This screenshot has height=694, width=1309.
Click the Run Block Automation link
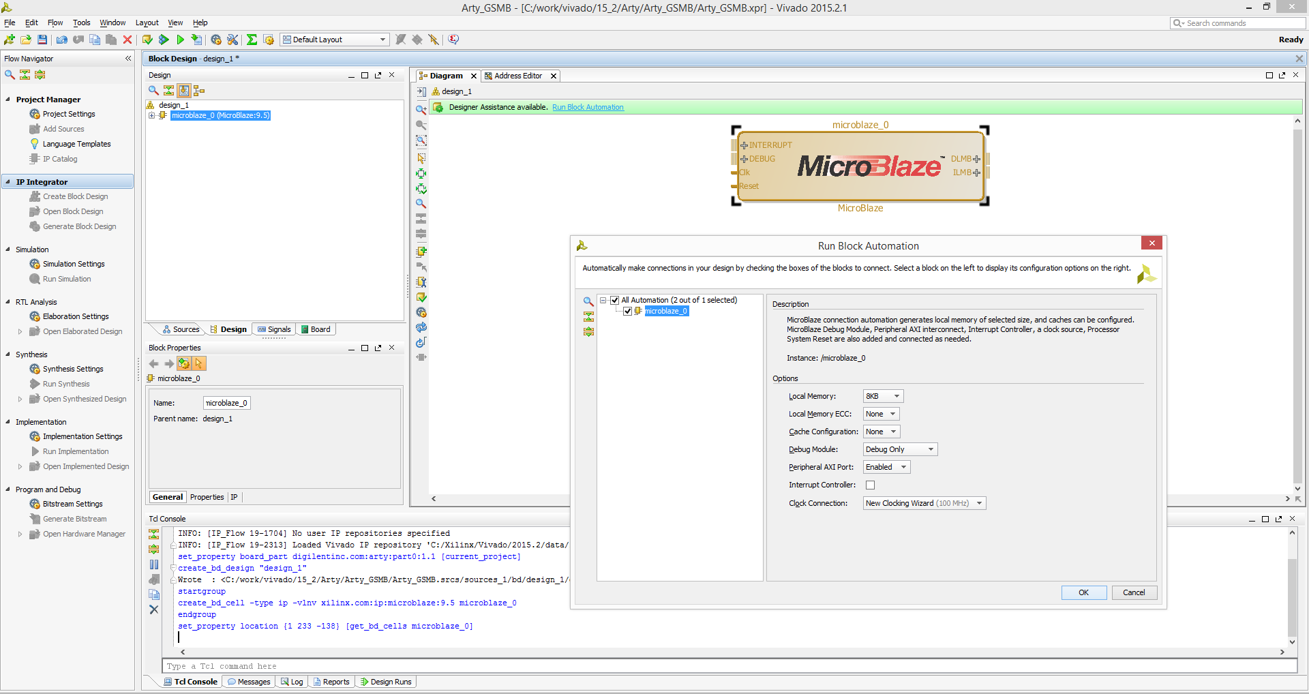tap(588, 107)
